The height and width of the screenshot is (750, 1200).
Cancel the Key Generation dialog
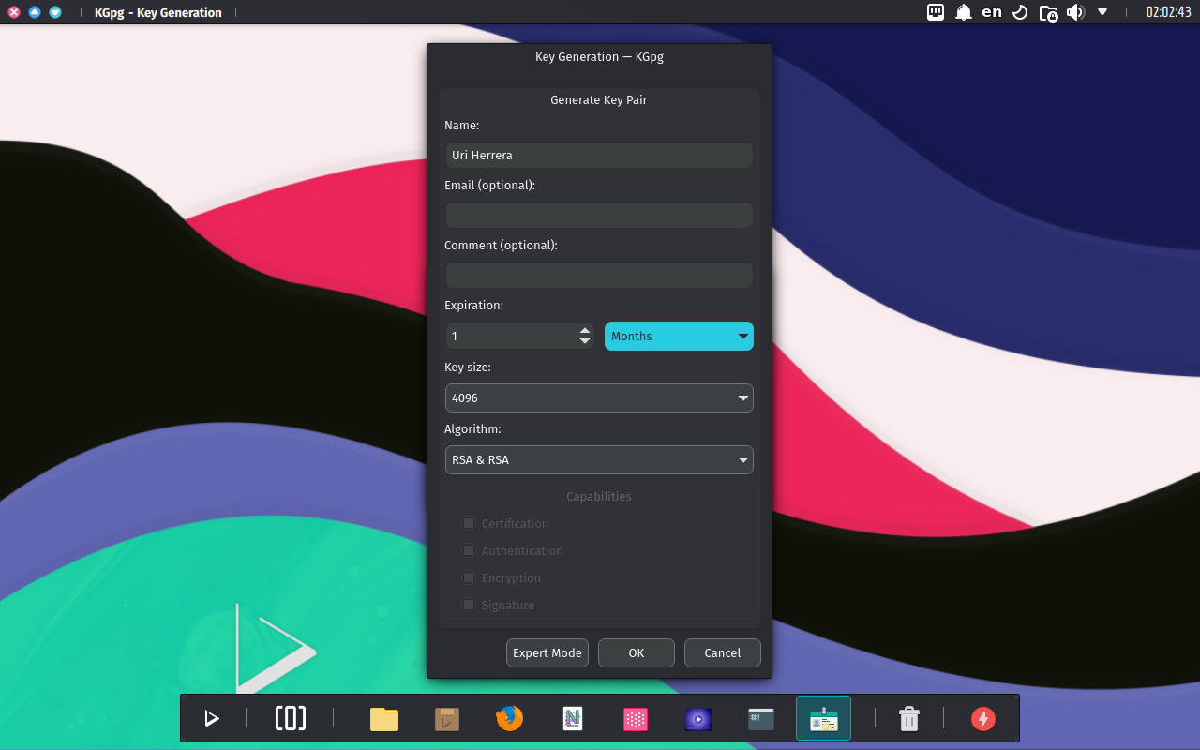(x=723, y=652)
